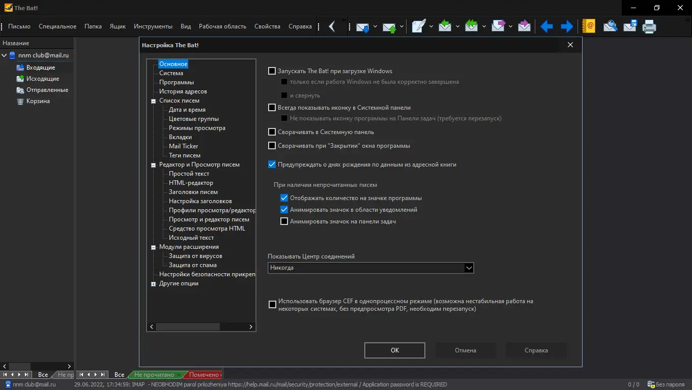The image size is (692, 390).
Task: Collapse the nnm club@mail.ru account tree
Action: pos(4,55)
